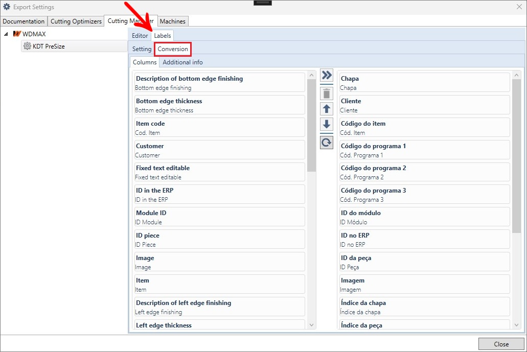Screen dimensions: 527x352
Task: Open the Setting sub-tab
Action: (x=142, y=49)
